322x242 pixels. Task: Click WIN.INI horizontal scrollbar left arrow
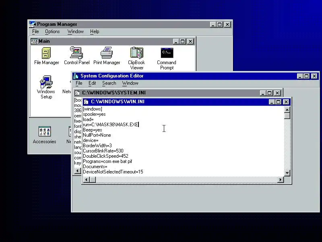87,179
